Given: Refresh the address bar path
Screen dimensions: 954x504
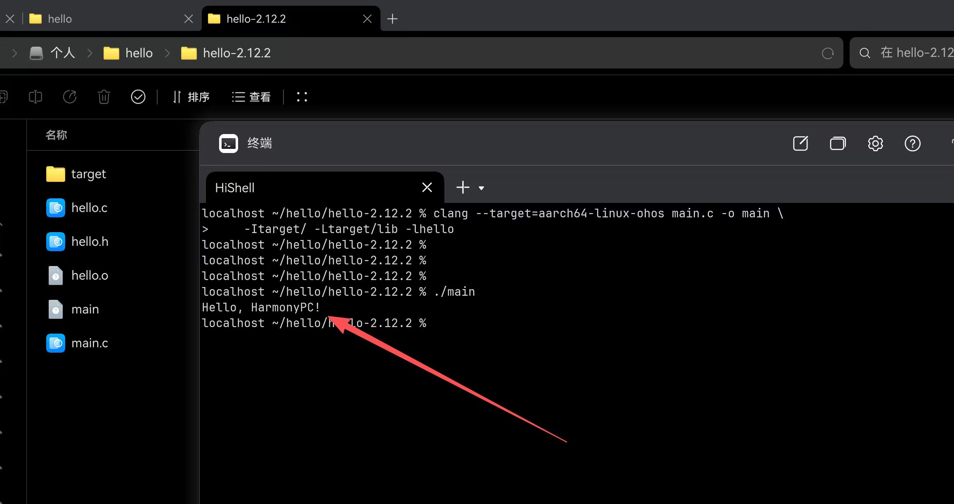Looking at the screenshot, I should (x=827, y=53).
